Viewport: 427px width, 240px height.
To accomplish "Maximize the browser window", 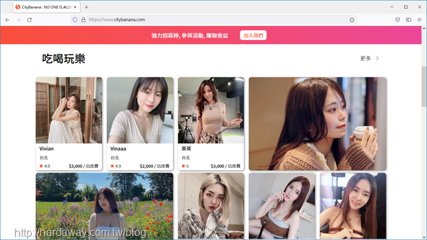I will [406, 7].
